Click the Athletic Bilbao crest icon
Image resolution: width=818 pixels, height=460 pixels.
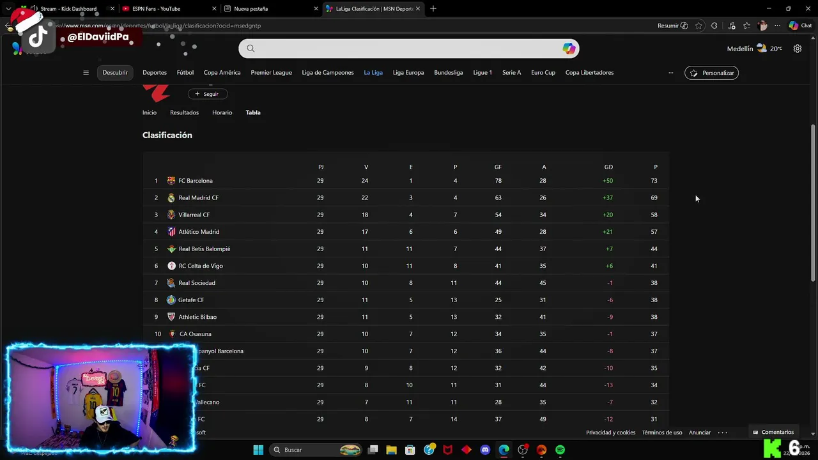[x=171, y=317]
